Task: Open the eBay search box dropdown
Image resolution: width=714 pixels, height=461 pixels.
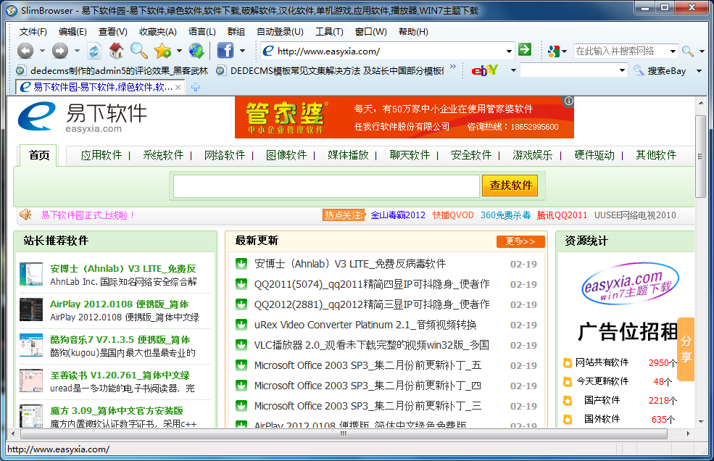Action: (622, 70)
